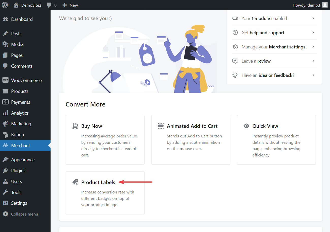Open the demo3 user avatar

point(325,5)
